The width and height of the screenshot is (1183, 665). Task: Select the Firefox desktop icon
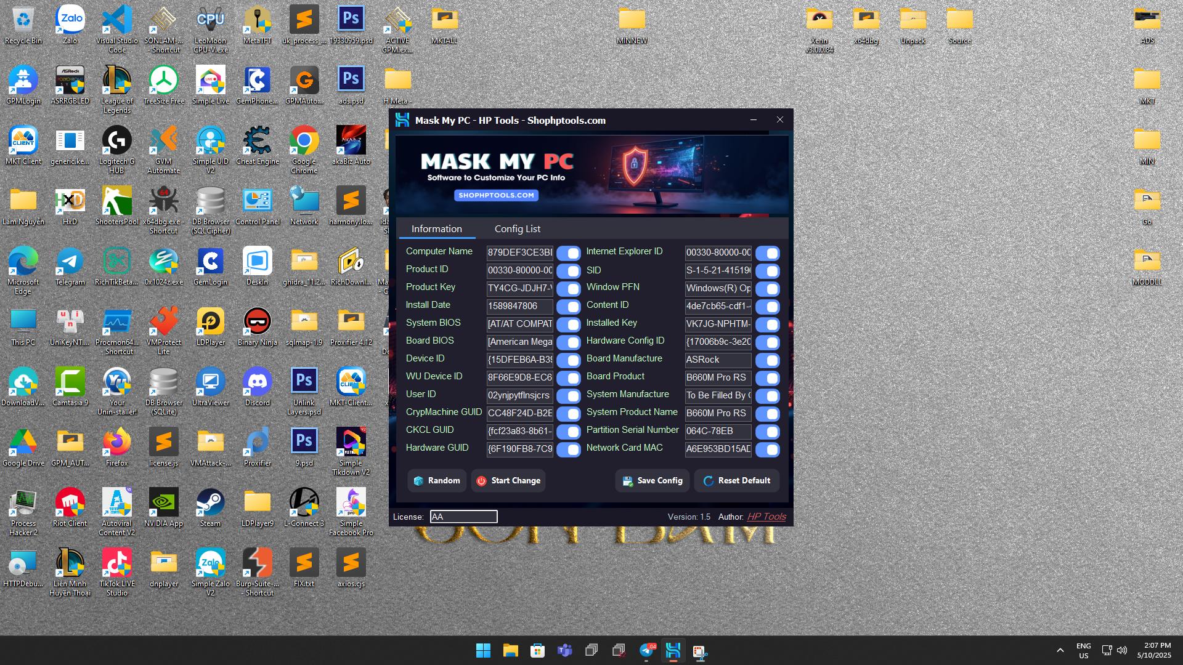117,447
